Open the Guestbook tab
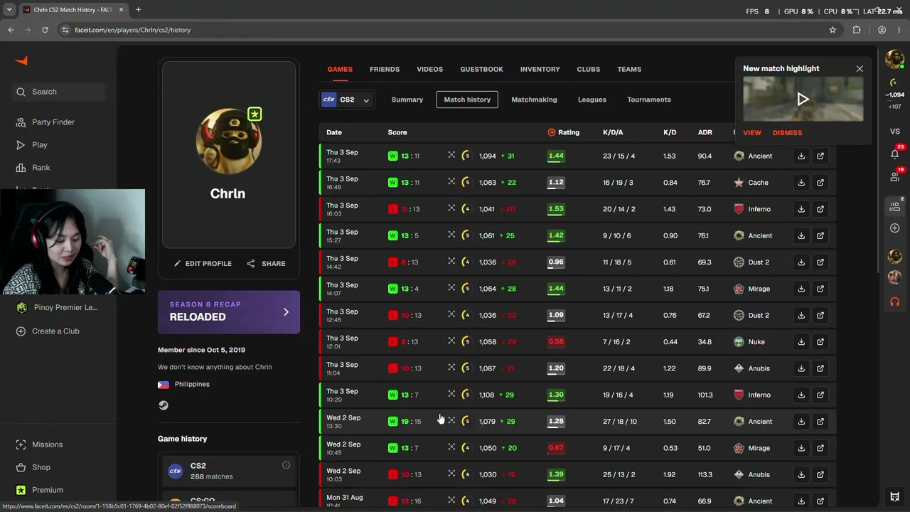910x512 pixels. [x=481, y=69]
